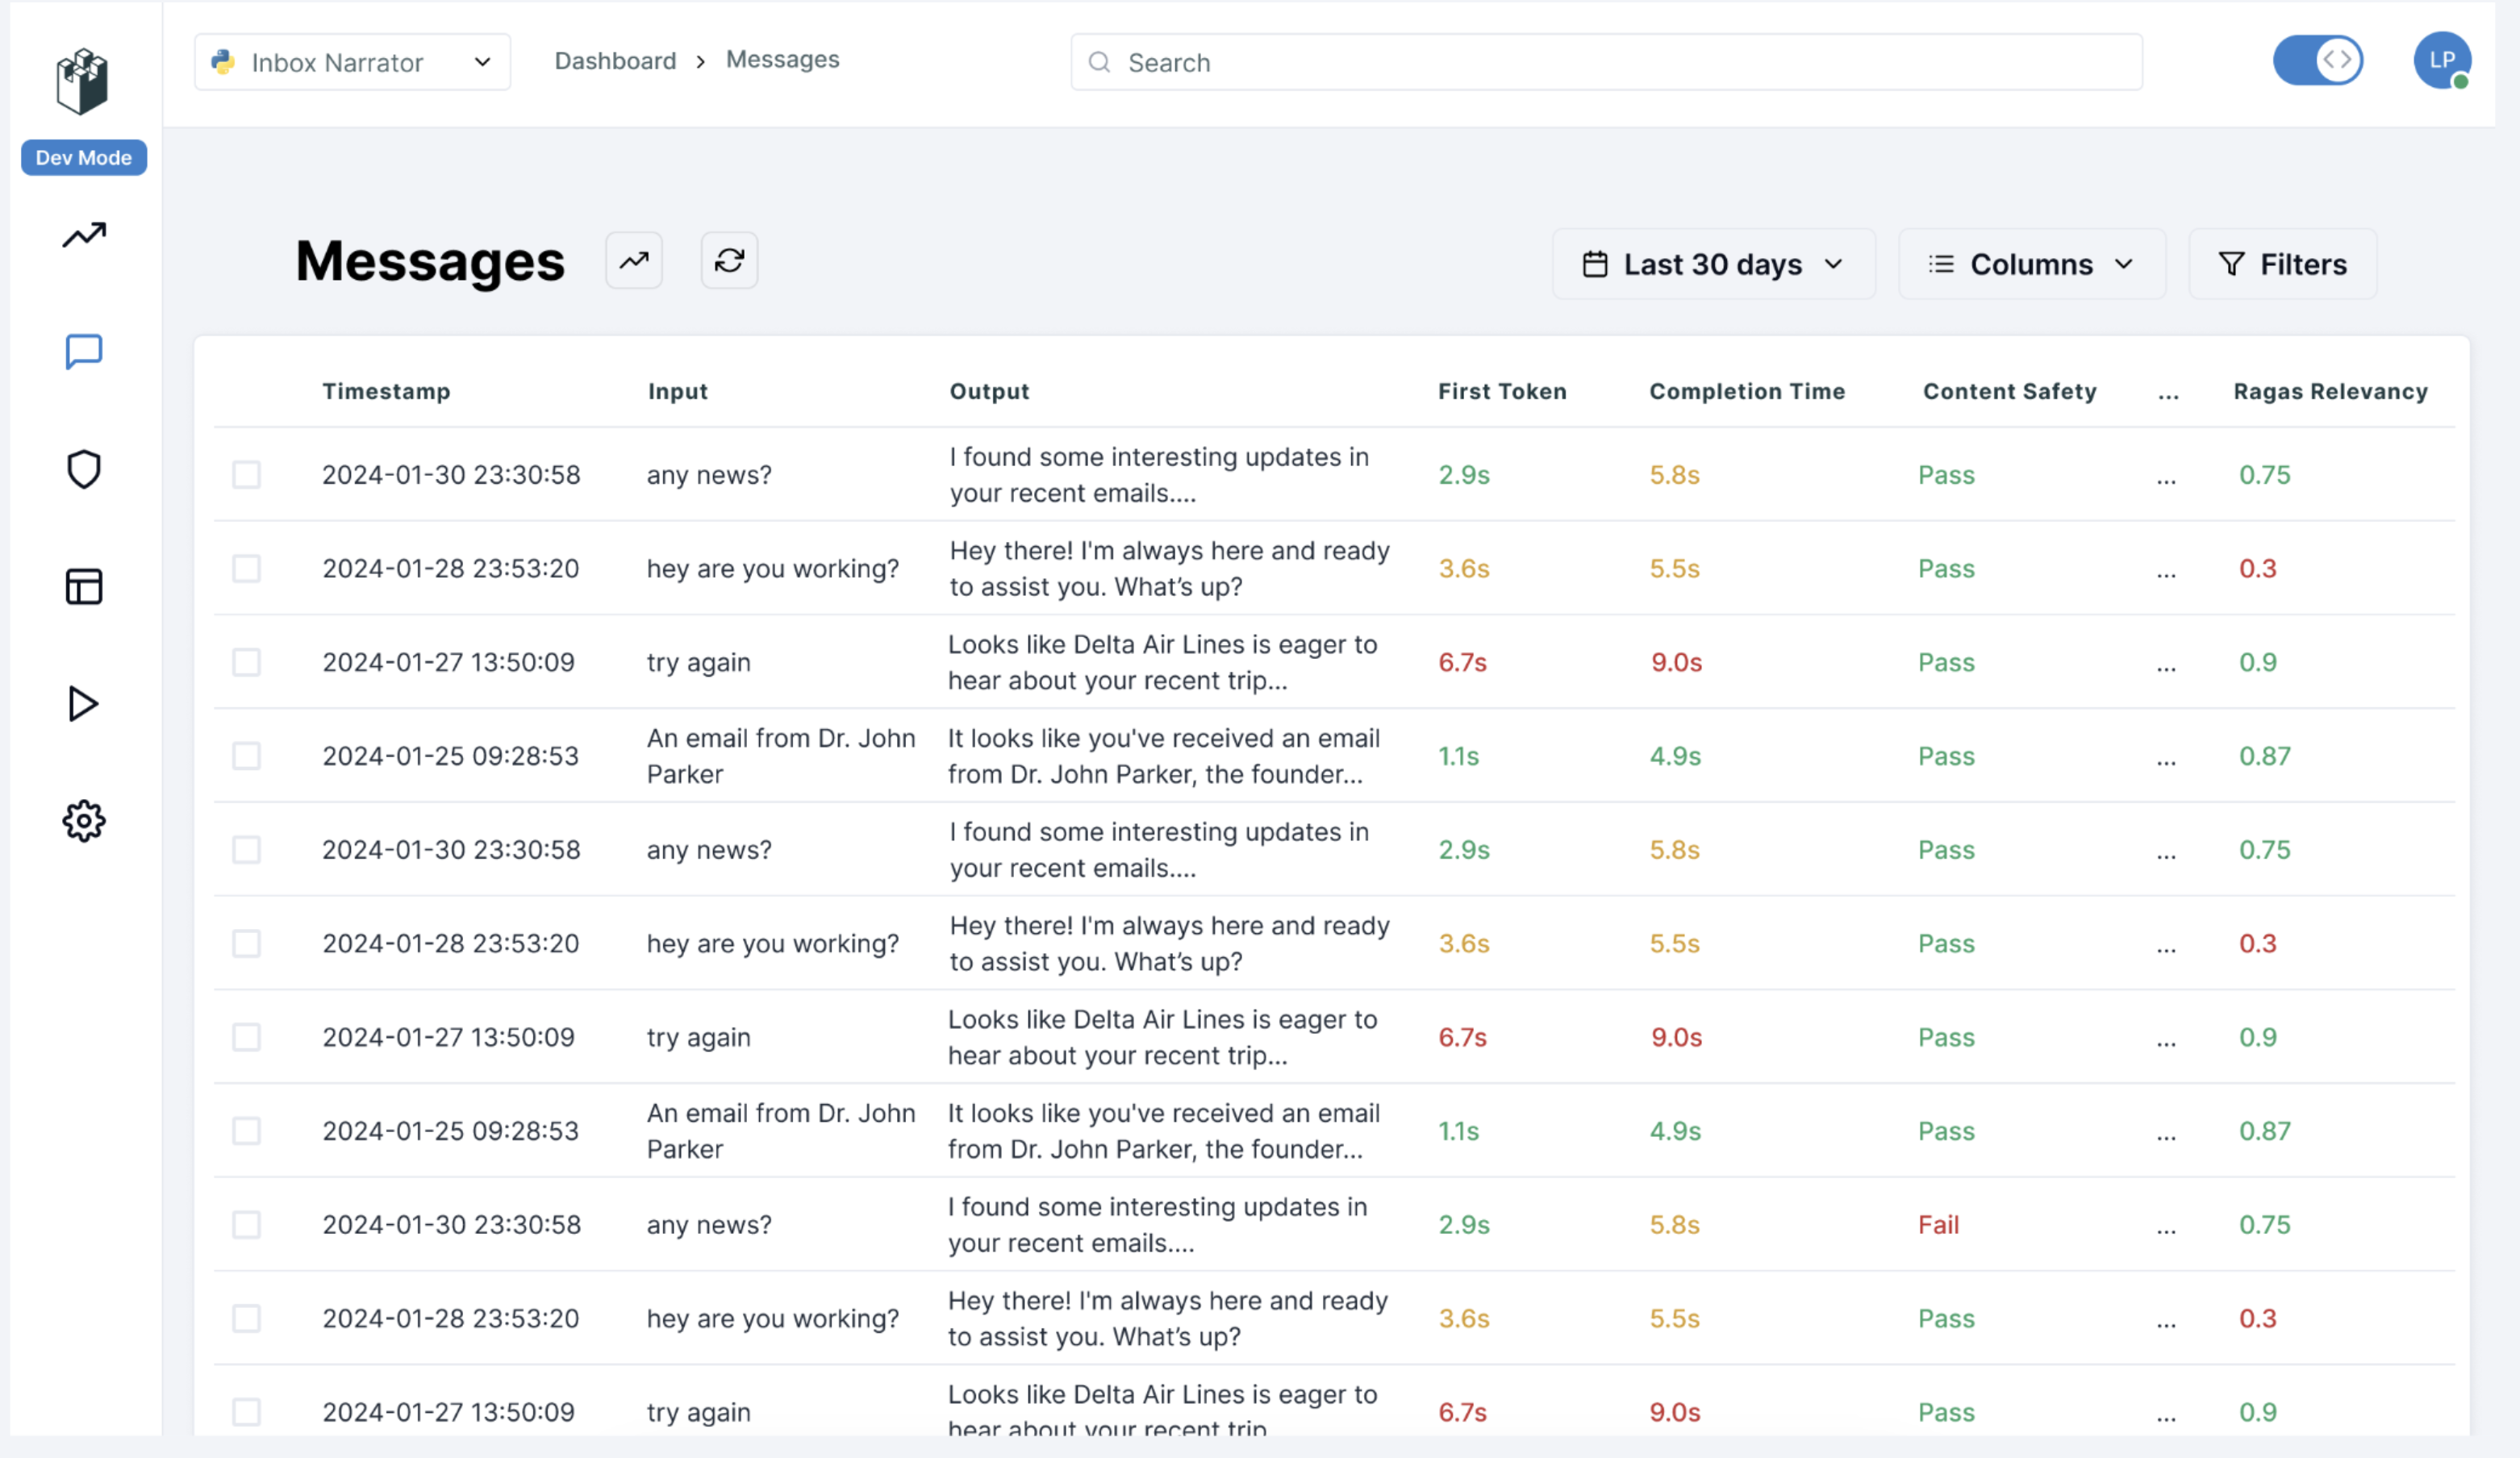Refresh the Messages table
The image size is (2520, 1458).
pos(729,260)
